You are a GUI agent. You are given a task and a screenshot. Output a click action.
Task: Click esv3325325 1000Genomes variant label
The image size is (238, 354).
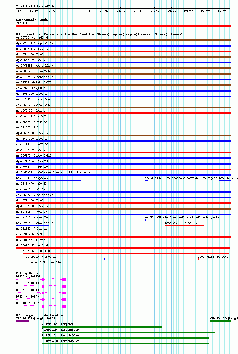182,178
